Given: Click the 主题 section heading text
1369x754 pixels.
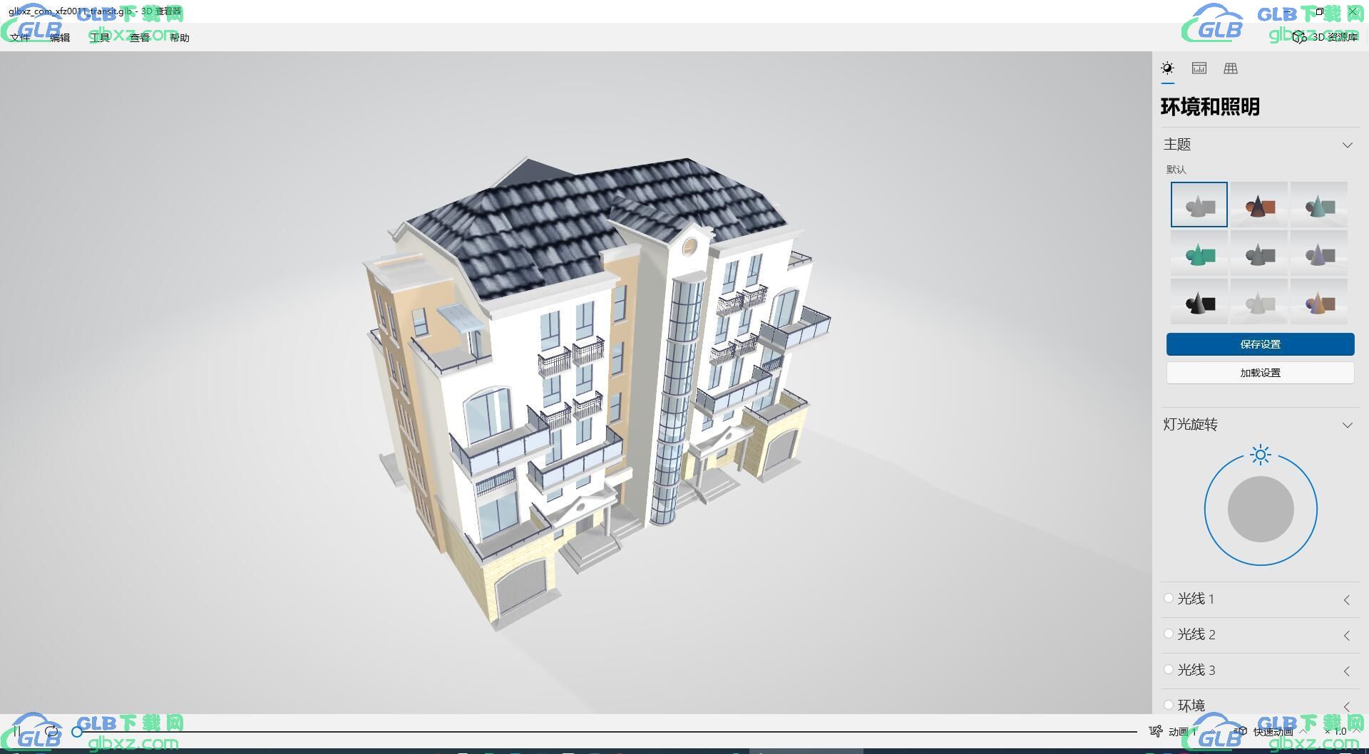Looking at the screenshot, I should click(x=1177, y=145).
